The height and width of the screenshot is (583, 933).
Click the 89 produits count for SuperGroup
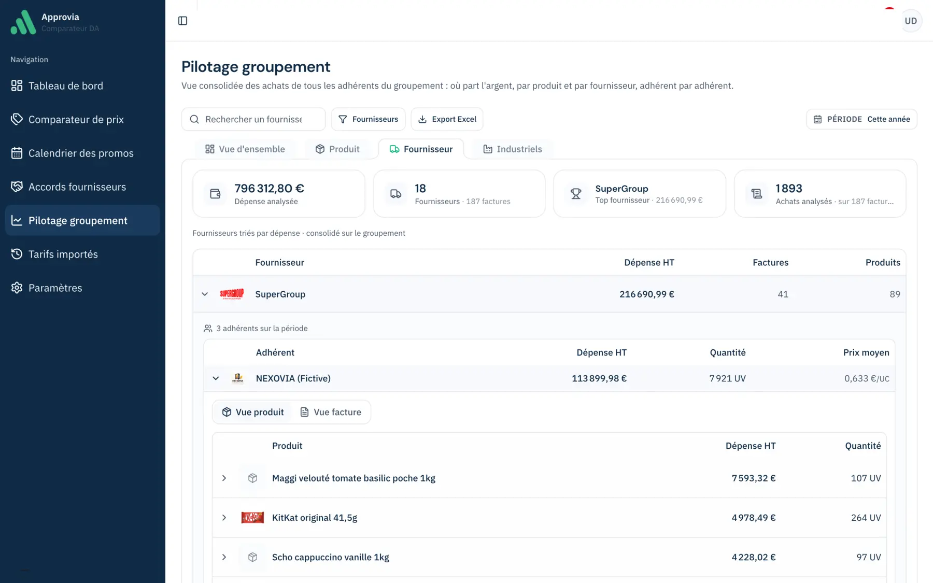tap(895, 294)
